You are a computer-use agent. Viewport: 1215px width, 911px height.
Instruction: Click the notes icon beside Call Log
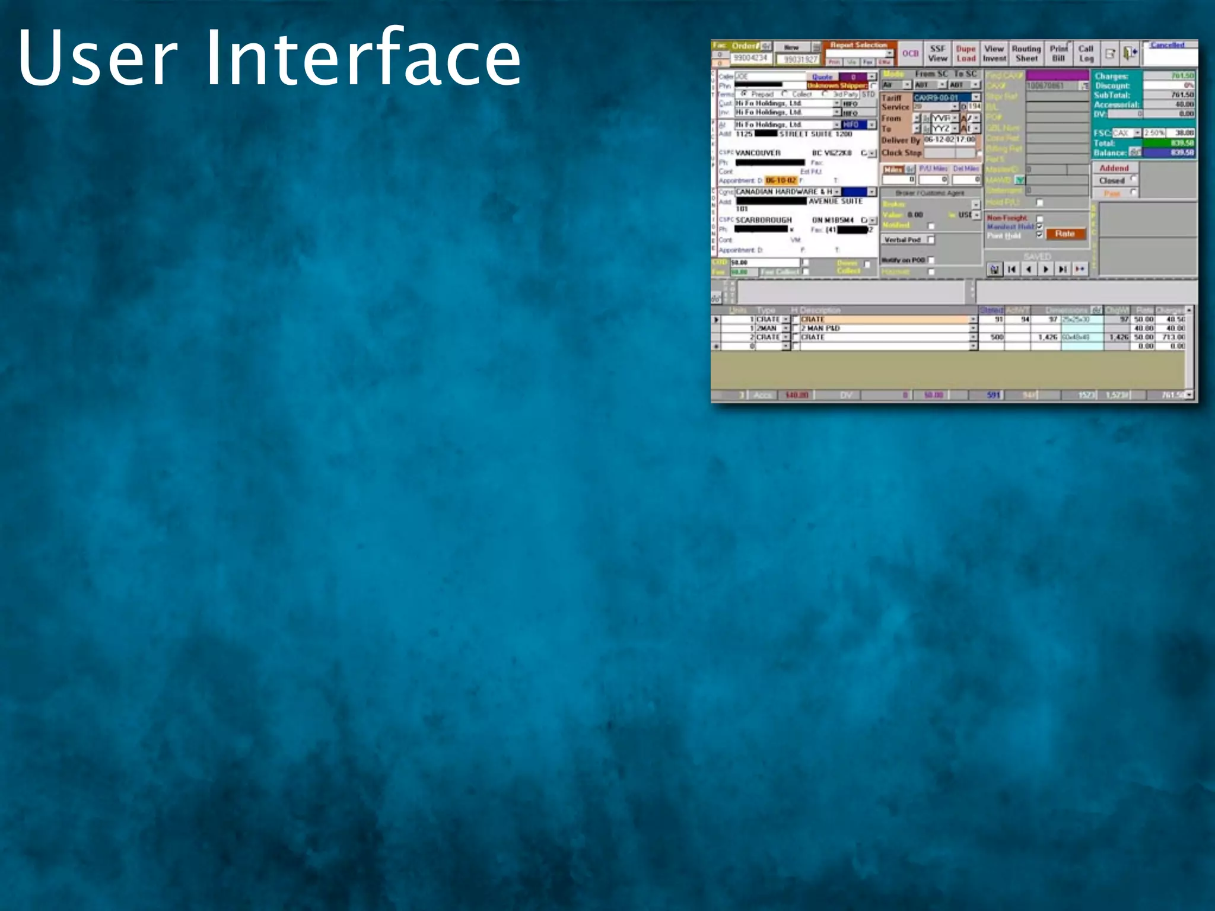[x=1110, y=54]
